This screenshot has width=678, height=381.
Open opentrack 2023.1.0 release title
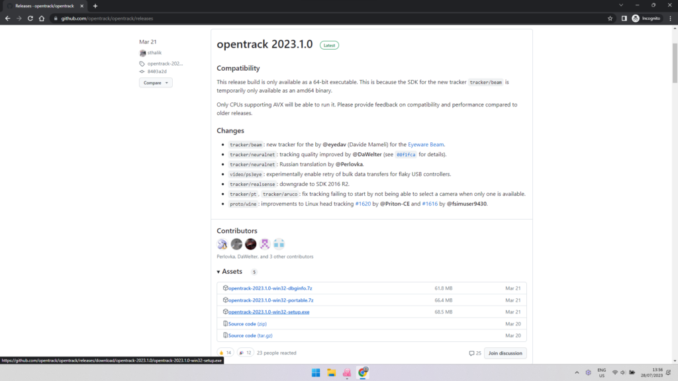(x=265, y=44)
